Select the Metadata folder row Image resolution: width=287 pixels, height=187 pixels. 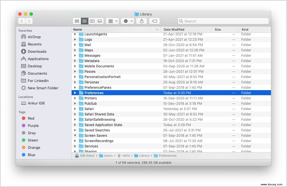click(171, 61)
